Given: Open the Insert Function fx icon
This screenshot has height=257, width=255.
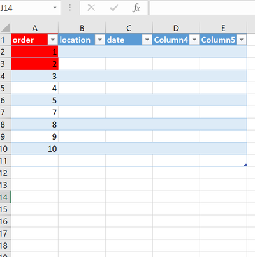Looking at the screenshot, I should (136, 8).
